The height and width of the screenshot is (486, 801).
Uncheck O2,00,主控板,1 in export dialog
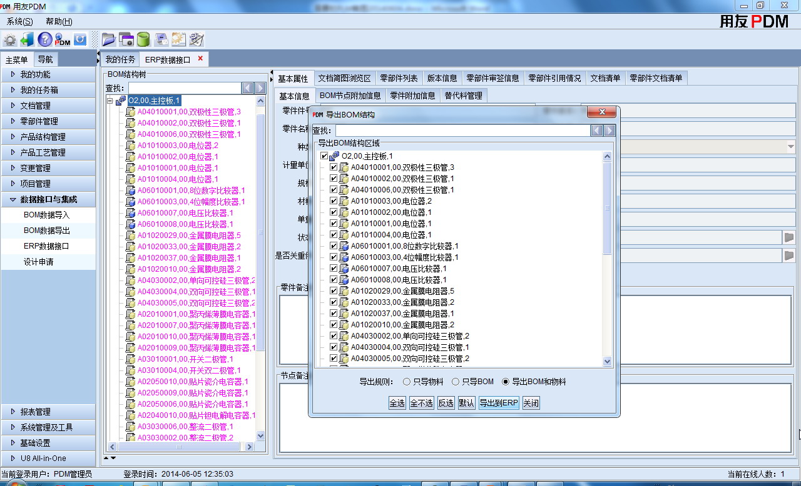[324, 156]
